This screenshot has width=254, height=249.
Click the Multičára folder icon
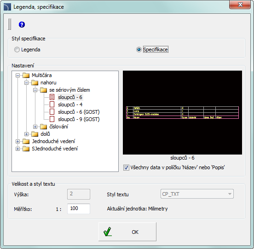26,75
